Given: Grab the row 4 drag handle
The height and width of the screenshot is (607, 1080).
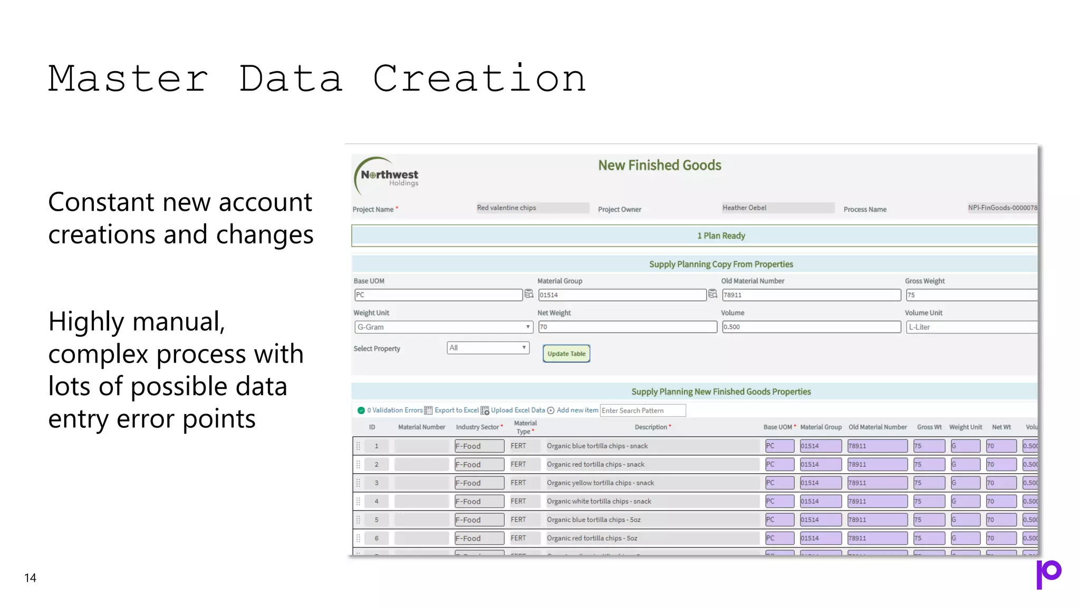Looking at the screenshot, I should pyautogui.click(x=358, y=502).
